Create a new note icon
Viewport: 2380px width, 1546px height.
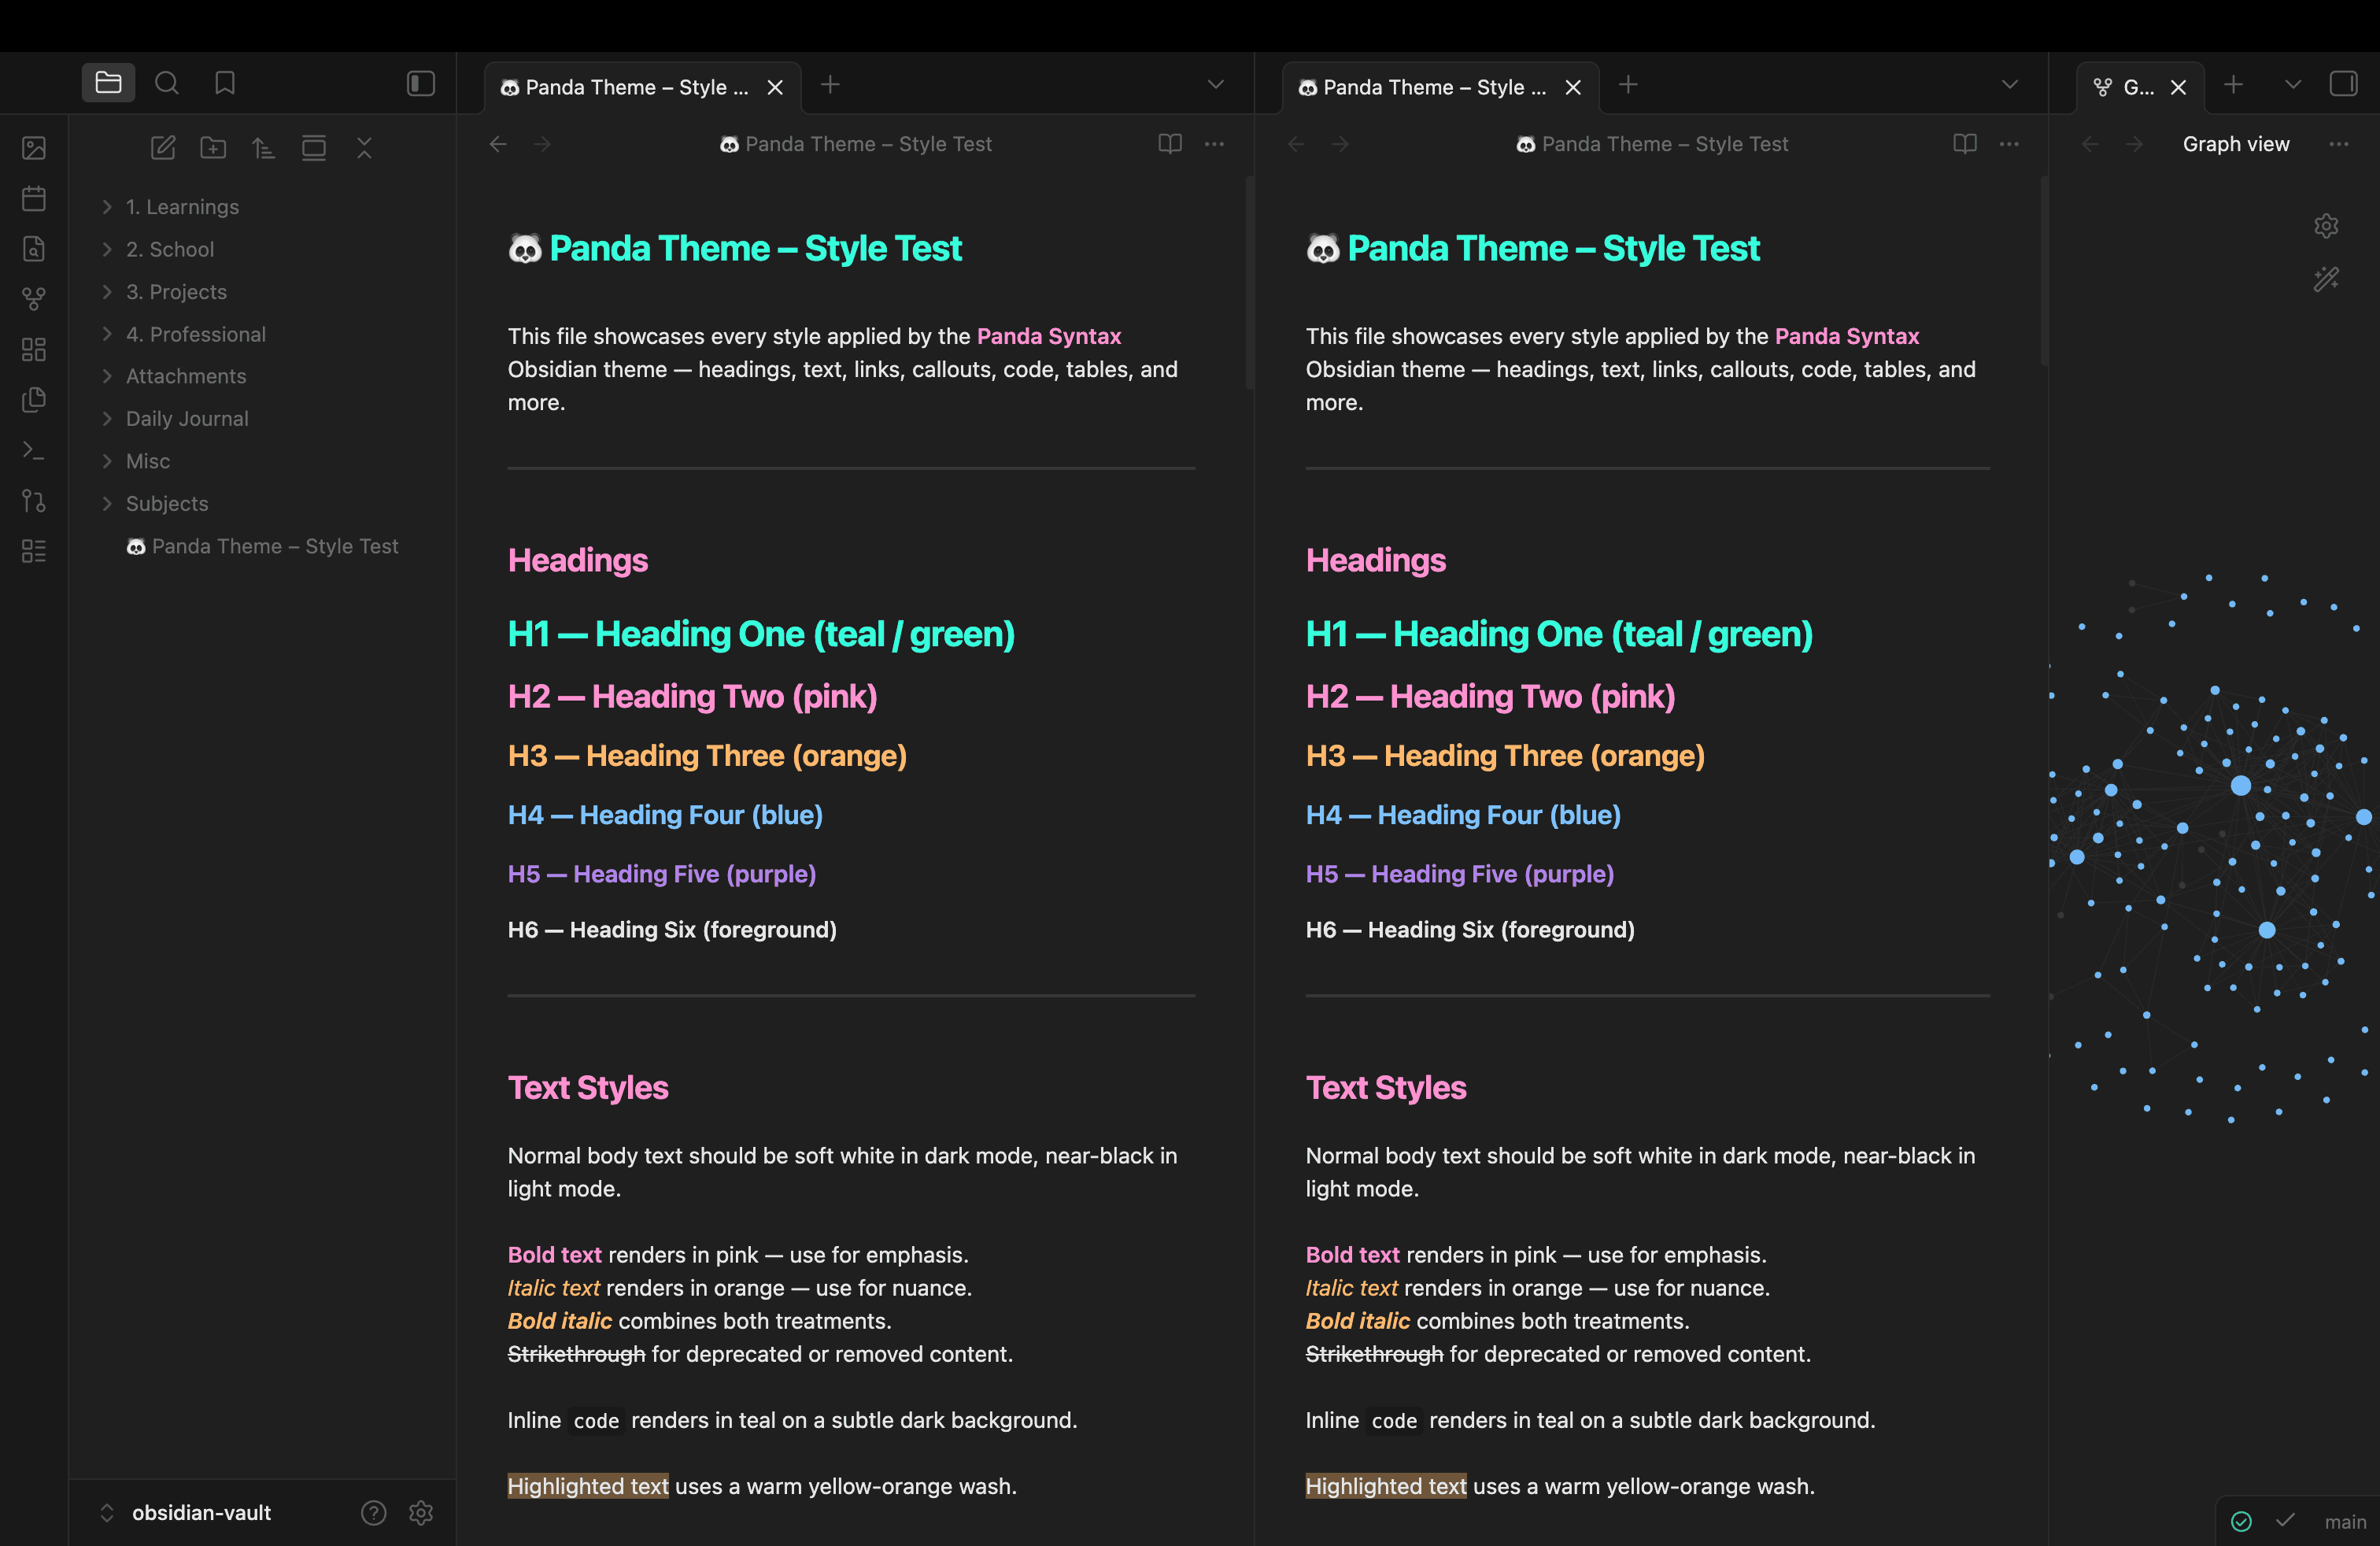click(x=163, y=148)
